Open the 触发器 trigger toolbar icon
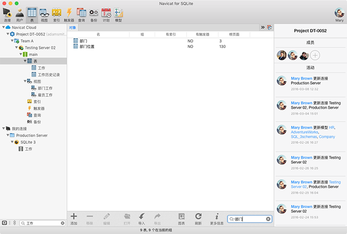Image resolution: width=347 pixels, height=234 pixels. coord(69,15)
